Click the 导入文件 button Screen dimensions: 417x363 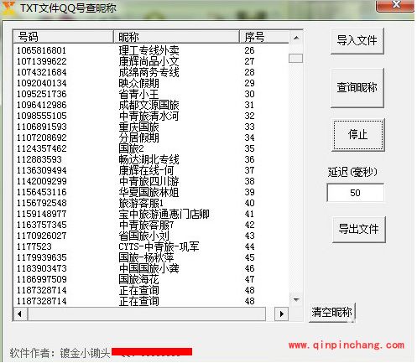(357, 41)
